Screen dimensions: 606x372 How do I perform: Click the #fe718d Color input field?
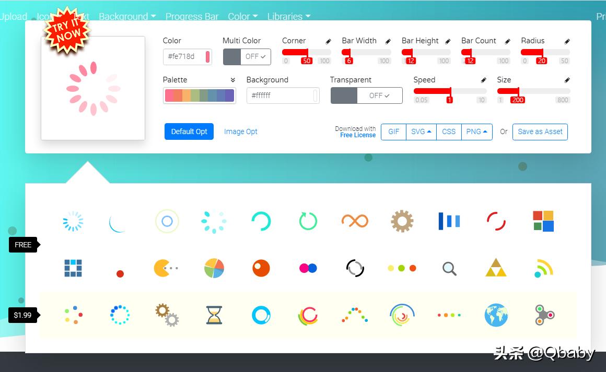[188, 57]
